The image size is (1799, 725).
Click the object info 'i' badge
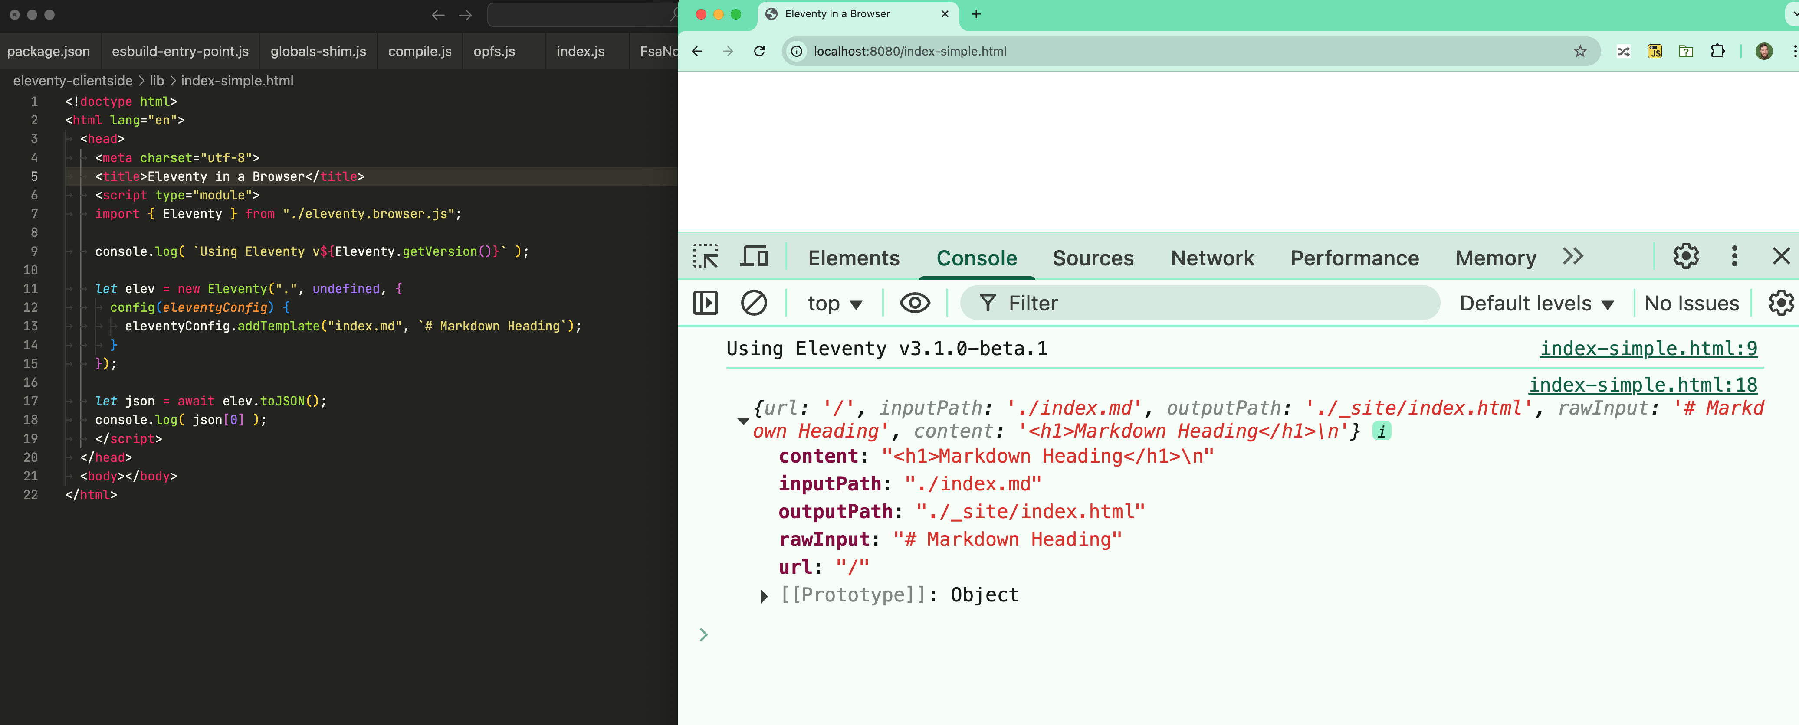pyautogui.click(x=1382, y=431)
